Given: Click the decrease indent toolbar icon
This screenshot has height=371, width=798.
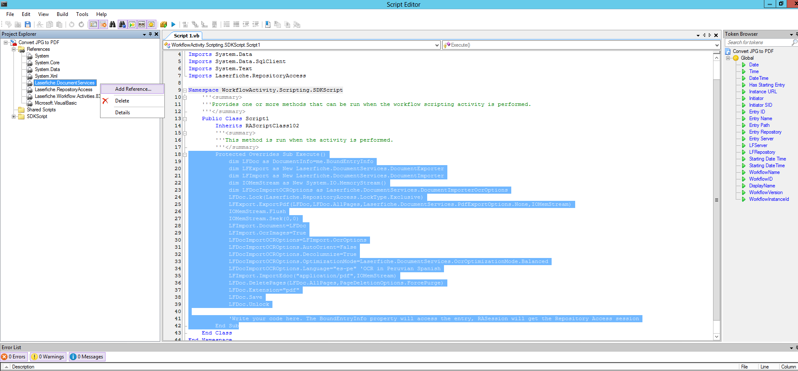Looking at the screenshot, I should (256, 24).
